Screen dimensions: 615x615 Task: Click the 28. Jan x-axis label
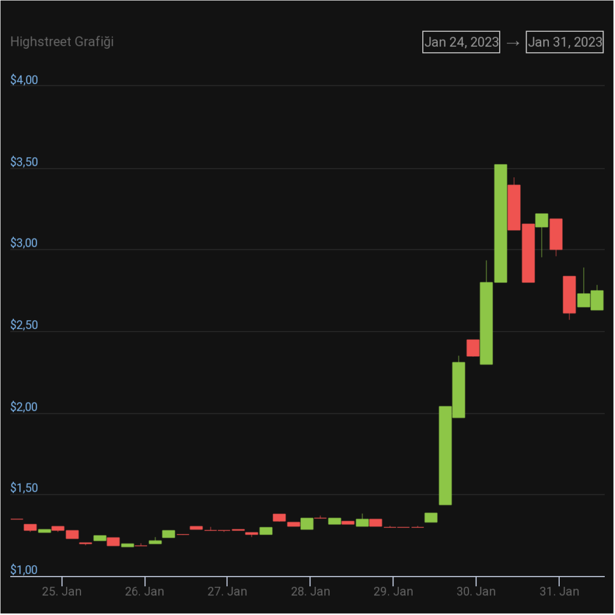click(311, 592)
